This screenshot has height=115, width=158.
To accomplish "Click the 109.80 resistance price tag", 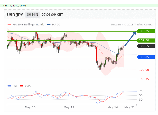I will (x=146, y=41).
